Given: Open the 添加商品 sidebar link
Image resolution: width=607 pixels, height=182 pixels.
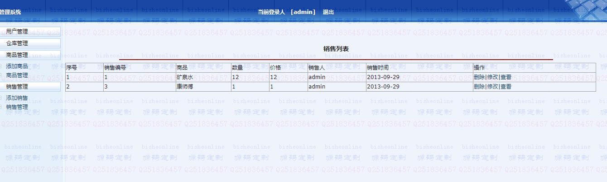Looking at the screenshot, I should click(x=17, y=66).
